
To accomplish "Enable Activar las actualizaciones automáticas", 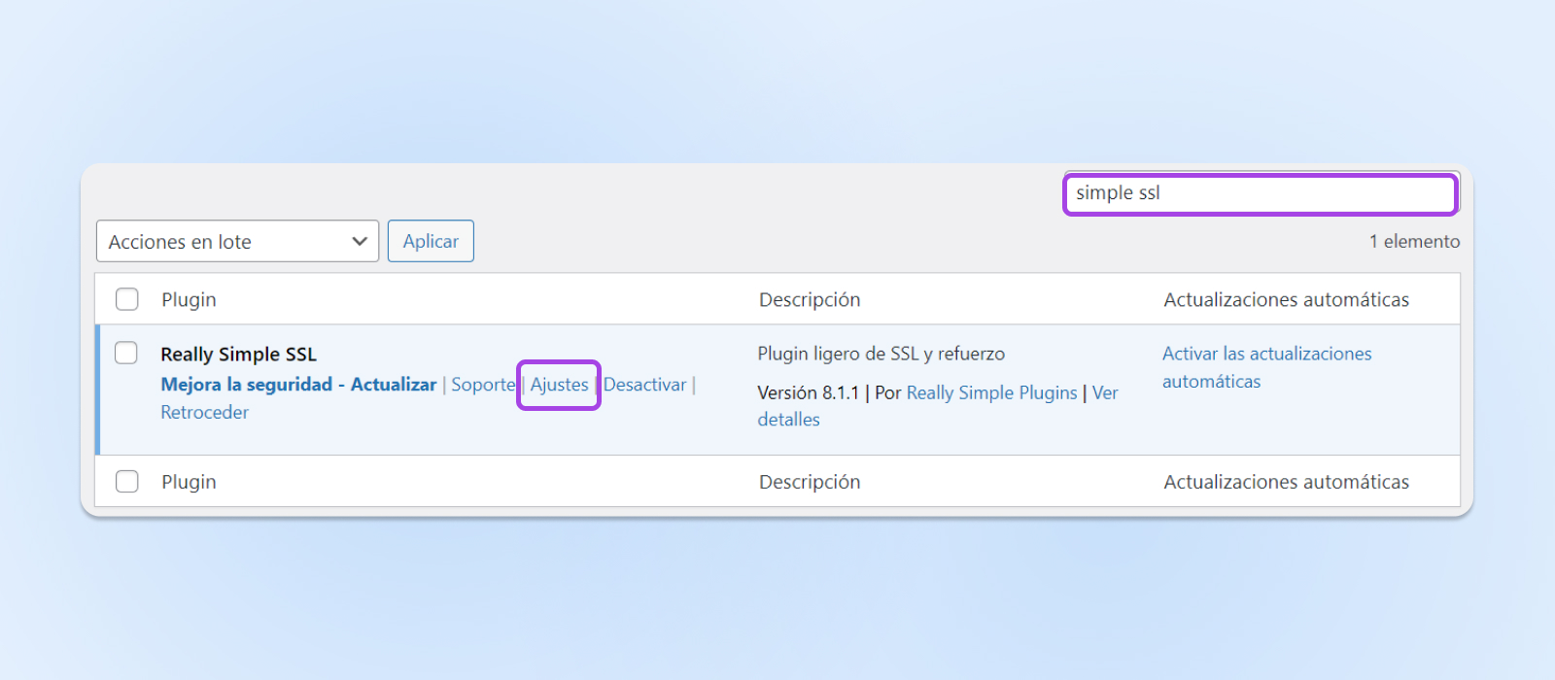I will [x=1266, y=354].
